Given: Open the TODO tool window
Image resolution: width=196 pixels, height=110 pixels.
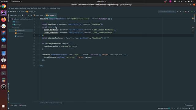Looking at the screenshot, I should click(14, 105).
